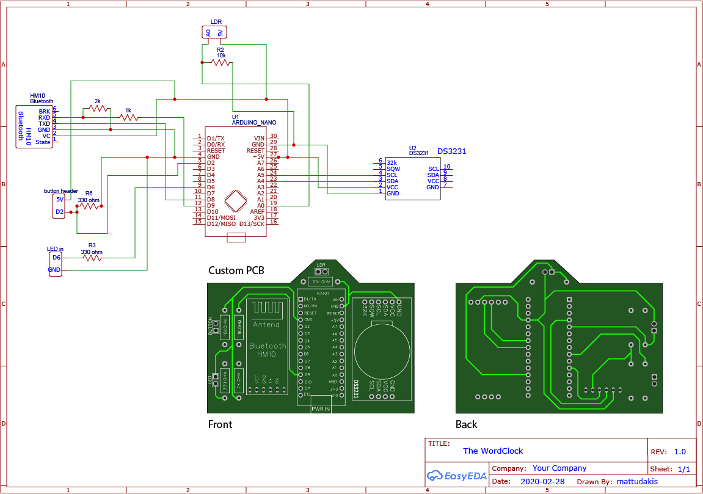The image size is (703, 494).
Task: Click the Sheet value 1/1
Action: pos(683,470)
